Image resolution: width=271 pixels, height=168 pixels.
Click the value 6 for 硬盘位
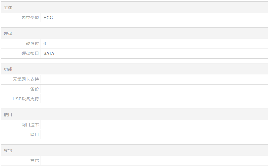[x=45, y=44]
